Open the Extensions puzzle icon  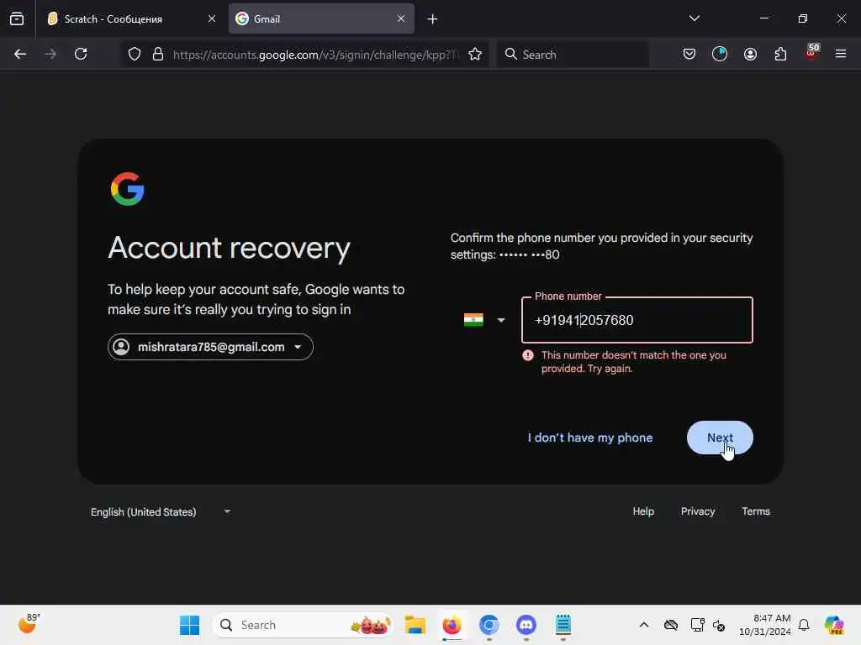click(x=780, y=54)
